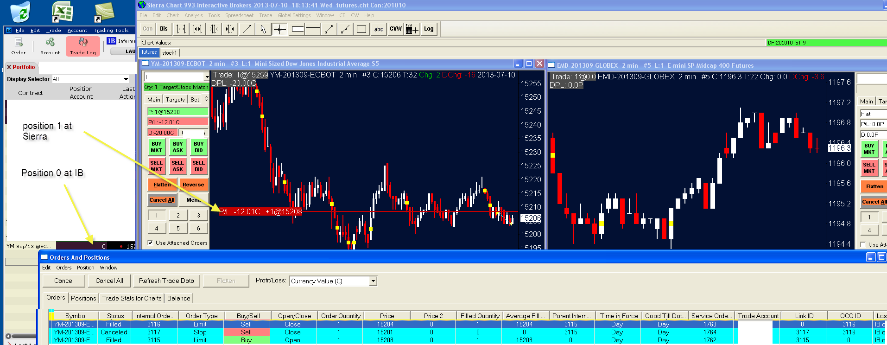Viewport: 887px width, 345px height.
Task: Open the Display Selector All dropdown
Action: click(x=126, y=79)
